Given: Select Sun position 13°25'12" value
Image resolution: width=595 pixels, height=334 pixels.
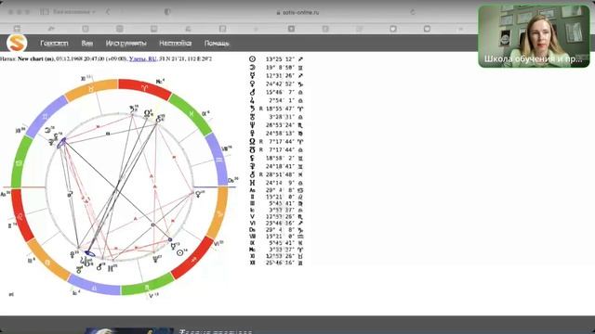Looking at the screenshot, I should pyautogui.click(x=280, y=59).
